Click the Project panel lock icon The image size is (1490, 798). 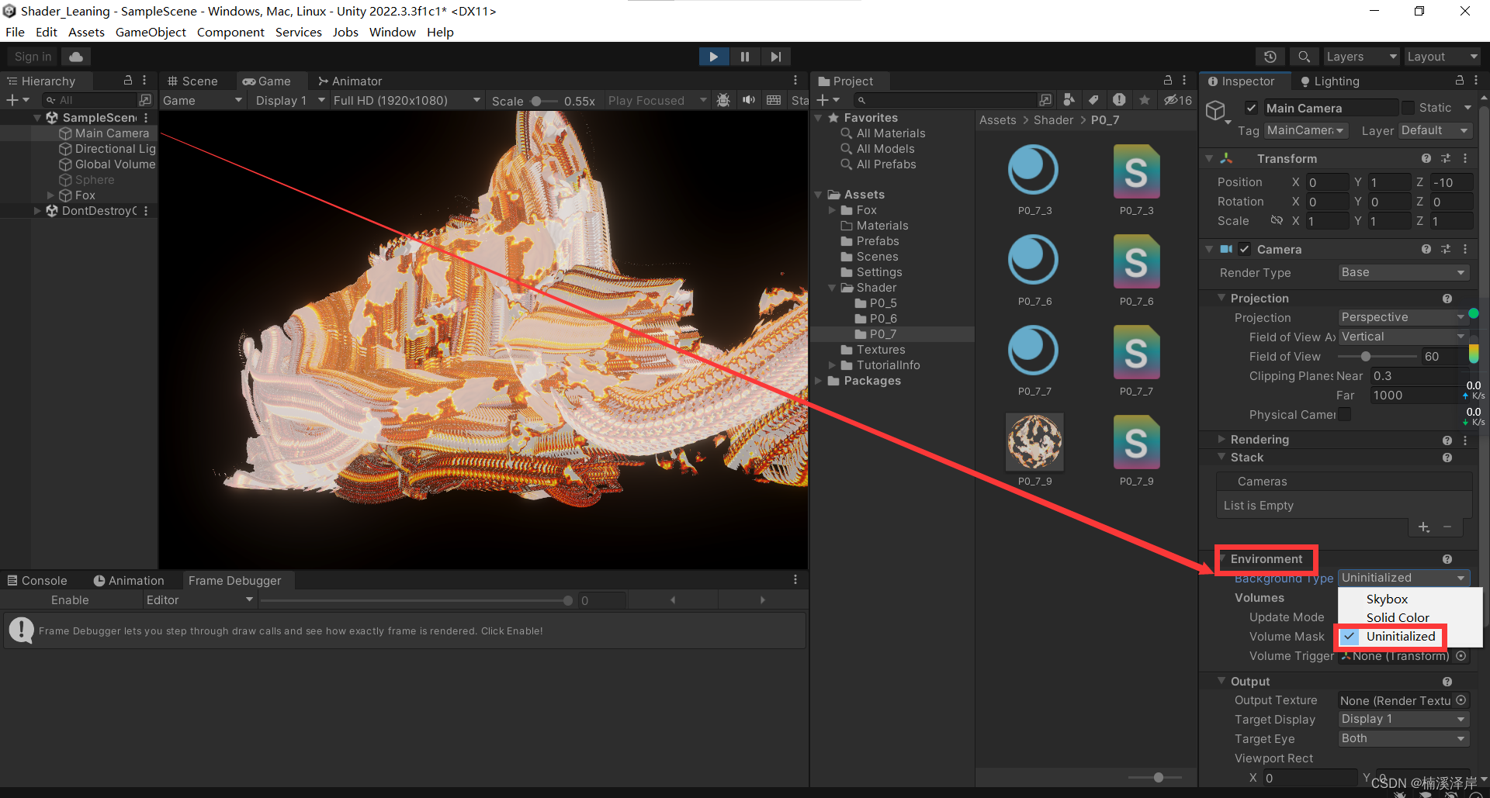1168,81
